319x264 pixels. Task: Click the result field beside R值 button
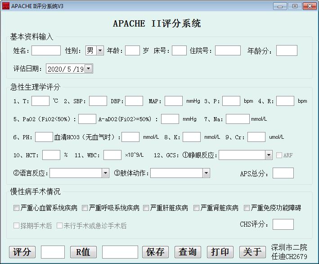(x=120, y=252)
